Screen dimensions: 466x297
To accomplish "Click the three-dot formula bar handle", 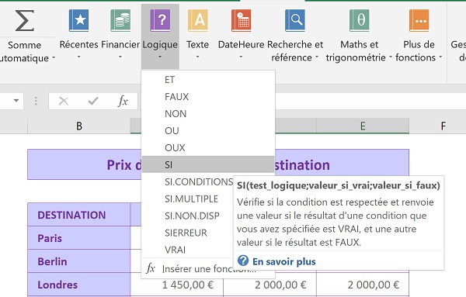I will (36, 101).
